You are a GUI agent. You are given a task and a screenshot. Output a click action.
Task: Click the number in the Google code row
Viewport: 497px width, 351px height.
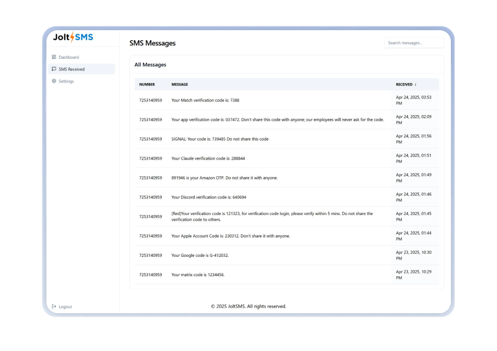(x=150, y=255)
